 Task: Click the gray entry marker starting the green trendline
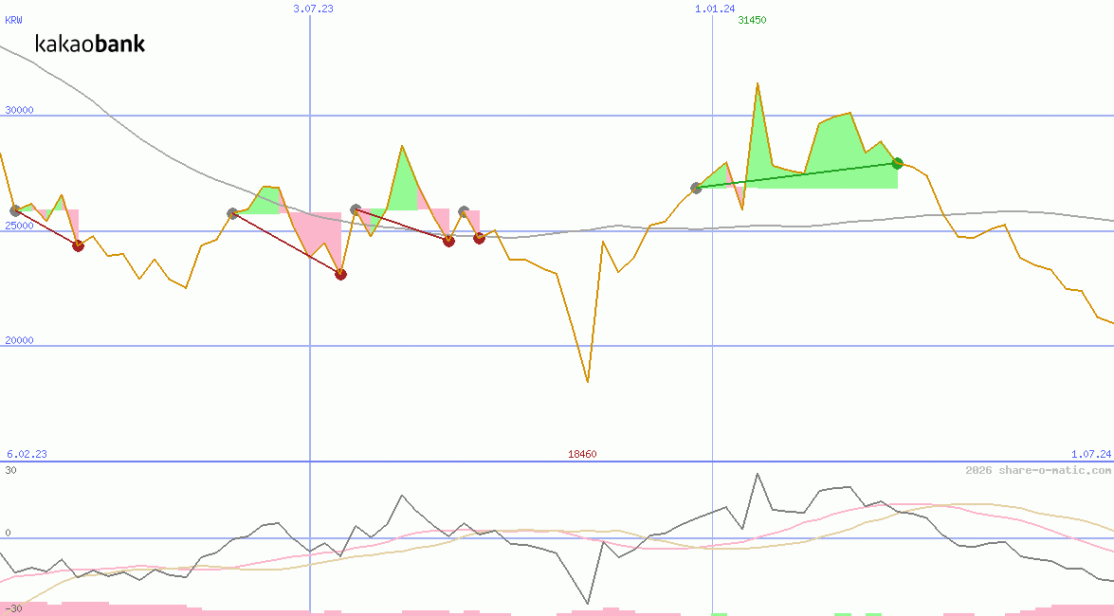tap(696, 188)
